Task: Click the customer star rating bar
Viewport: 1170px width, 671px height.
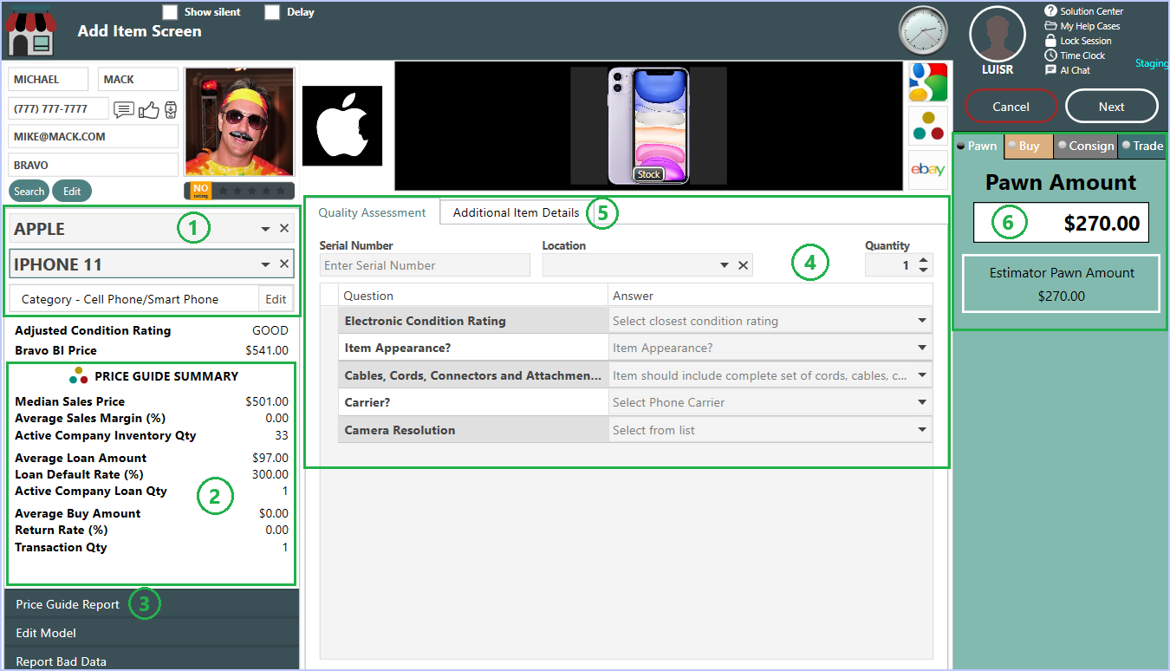Action: (x=239, y=191)
